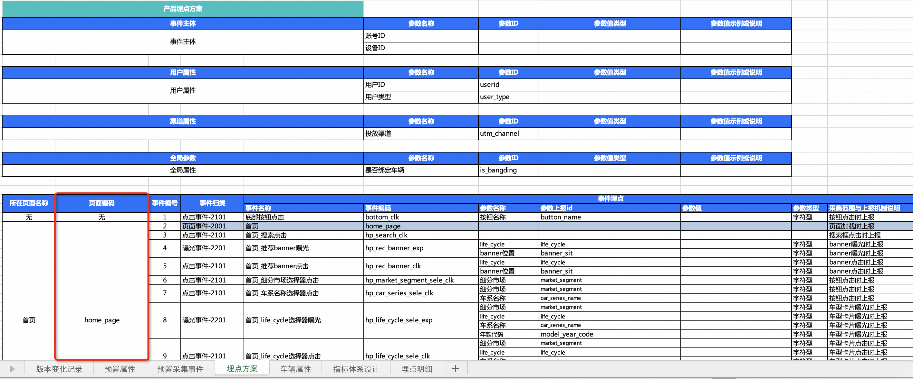Click the 全局参数 header cell
The height and width of the screenshot is (379, 913).
[x=183, y=158]
